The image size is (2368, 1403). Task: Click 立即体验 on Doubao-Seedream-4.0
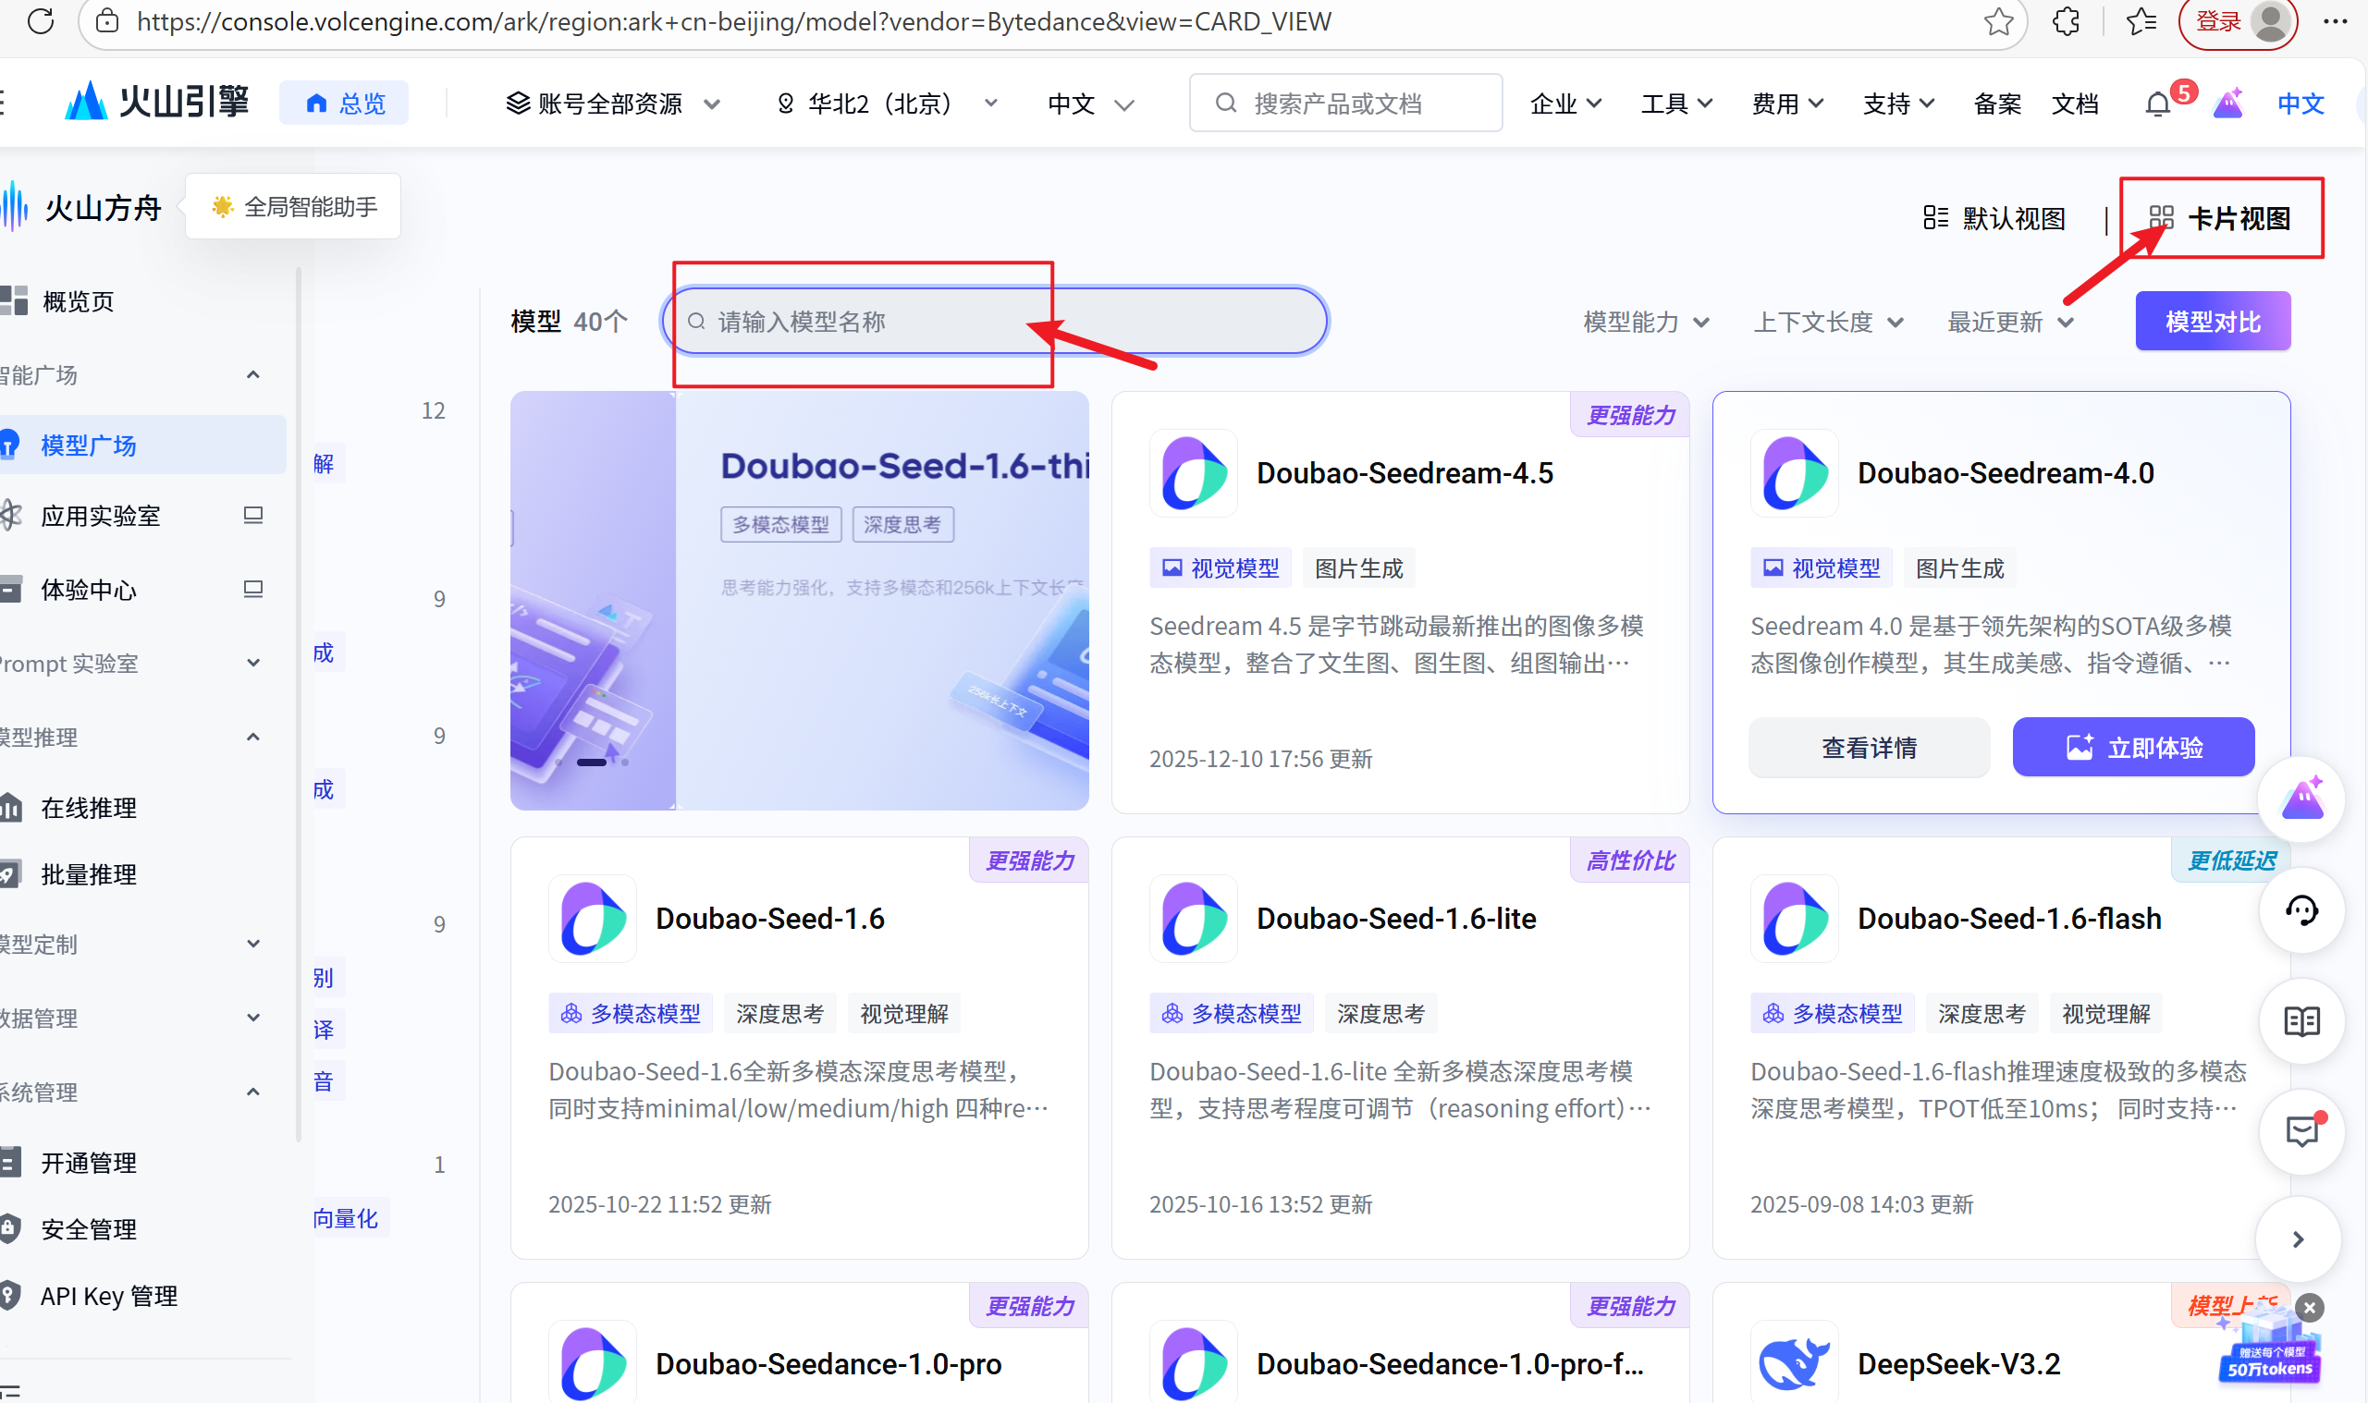tap(2132, 748)
